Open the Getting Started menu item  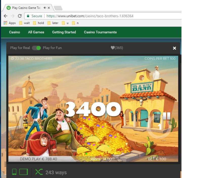pyautogui.click(x=64, y=32)
